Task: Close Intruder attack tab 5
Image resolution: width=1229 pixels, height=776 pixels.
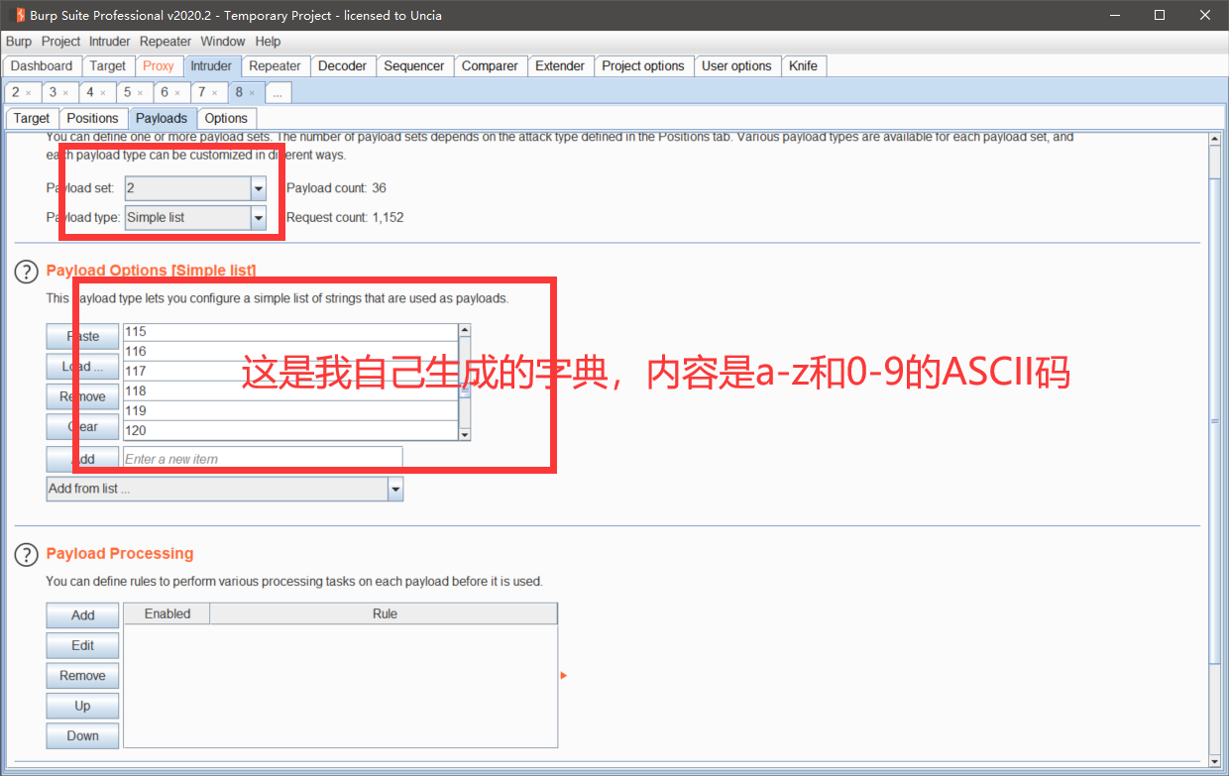Action: tap(140, 92)
